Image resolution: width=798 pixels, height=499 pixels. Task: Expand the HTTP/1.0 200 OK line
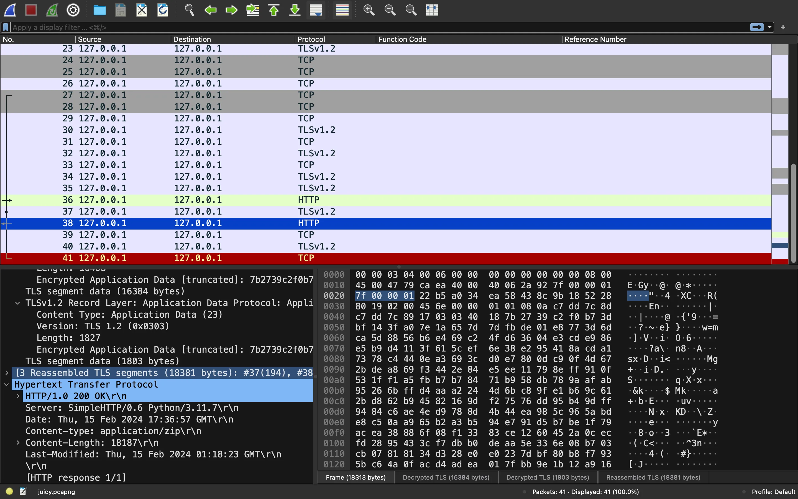point(18,396)
